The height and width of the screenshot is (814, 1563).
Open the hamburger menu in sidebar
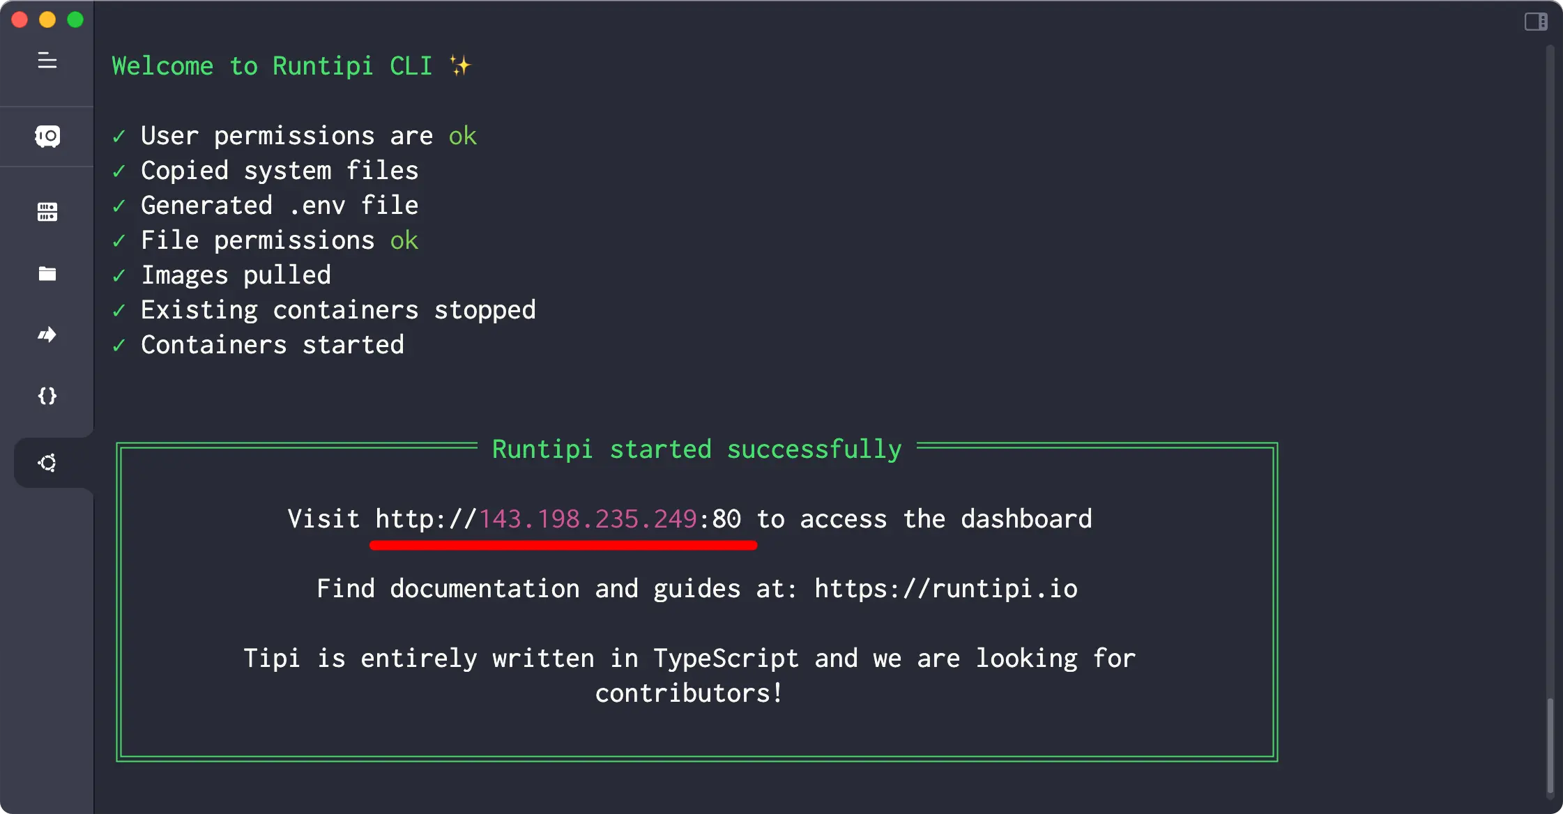pos(47,61)
